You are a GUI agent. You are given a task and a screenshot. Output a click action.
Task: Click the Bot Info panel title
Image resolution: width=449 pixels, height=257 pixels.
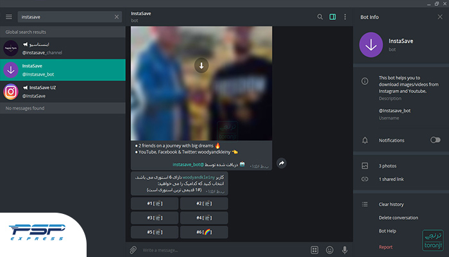[x=369, y=17]
